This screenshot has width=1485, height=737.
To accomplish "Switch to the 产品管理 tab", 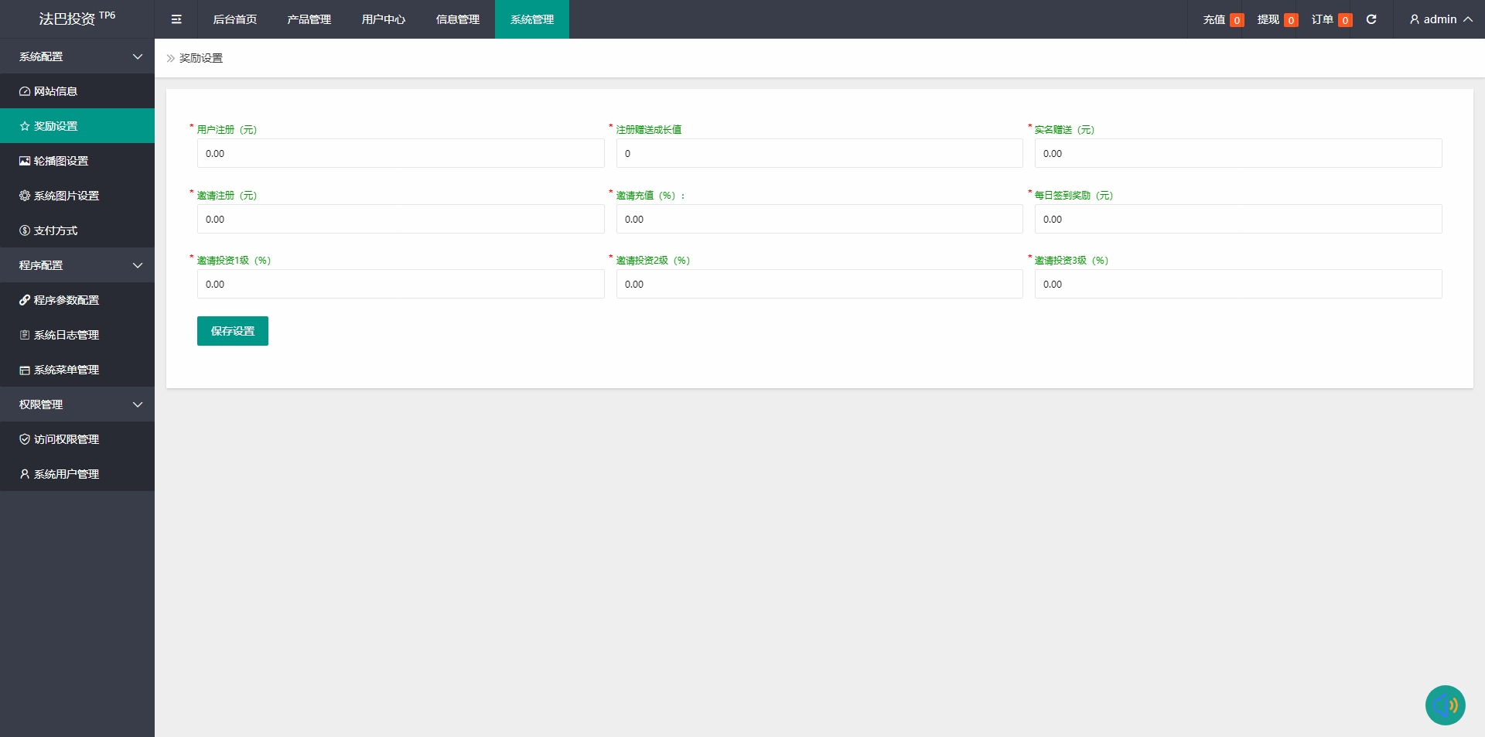I will pos(309,19).
